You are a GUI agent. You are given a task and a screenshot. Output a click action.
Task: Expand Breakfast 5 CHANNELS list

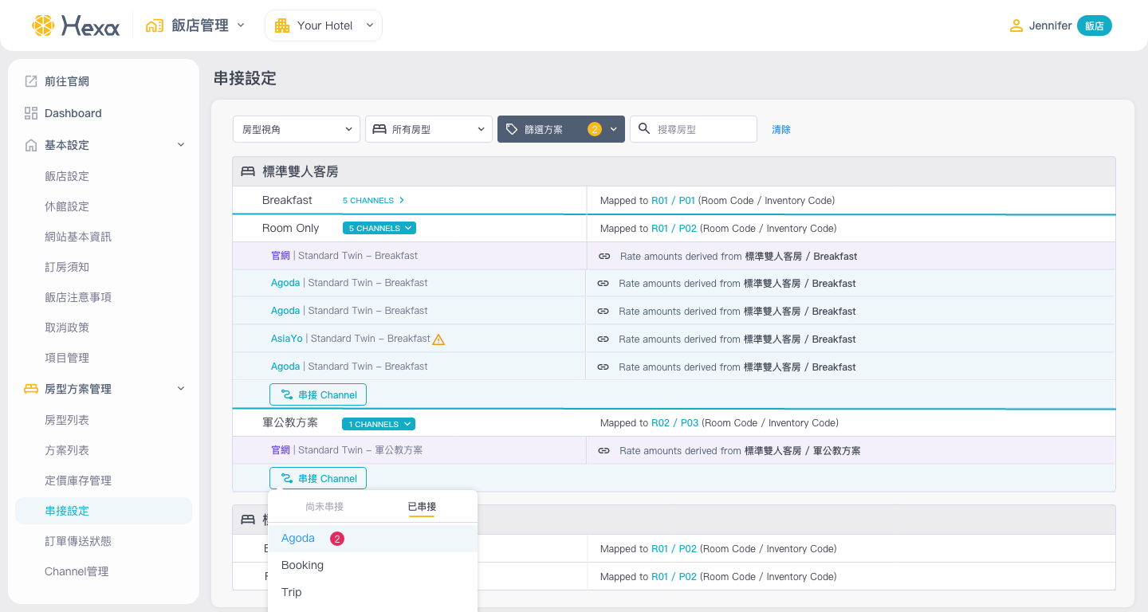[374, 201]
